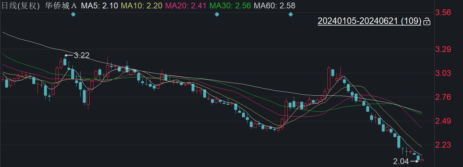Click the leftmost diamond event marker
Viewport: 463px width, 167px height.
tap(73, 14)
